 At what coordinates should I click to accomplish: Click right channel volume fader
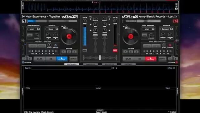coord(104,35)
